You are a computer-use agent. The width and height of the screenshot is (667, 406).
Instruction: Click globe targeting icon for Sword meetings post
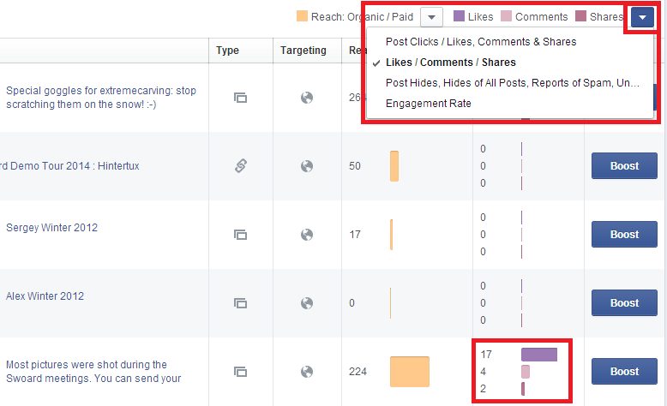coord(307,372)
